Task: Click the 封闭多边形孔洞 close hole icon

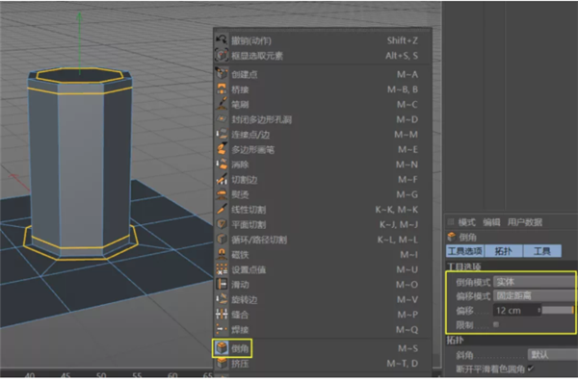Action: (222, 119)
